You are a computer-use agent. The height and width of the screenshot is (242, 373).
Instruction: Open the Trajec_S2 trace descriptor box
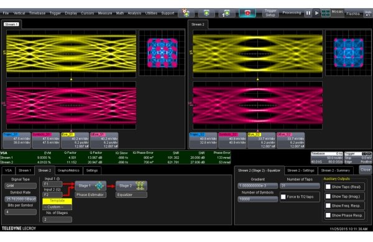(203, 140)
